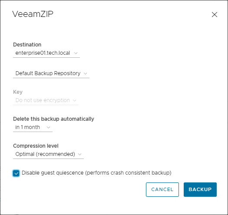Viewport: 228px width, 215px height.
Task: Open the Compression level dropdown
Action: pyautogui.click(x=48, y=154)
